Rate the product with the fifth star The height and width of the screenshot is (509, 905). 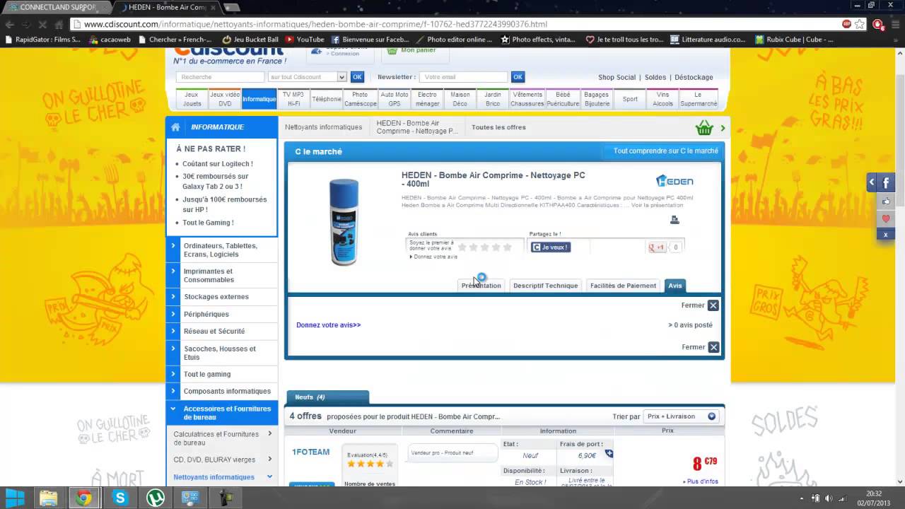click(x=507, y=247)
